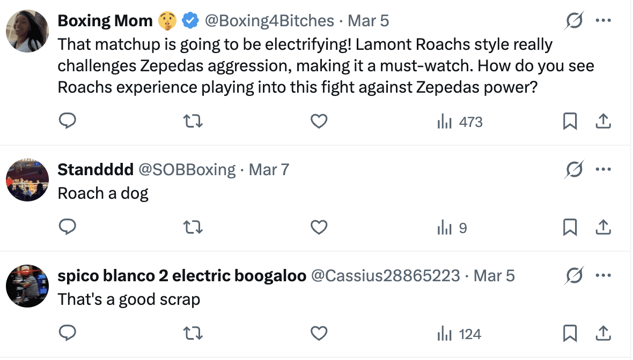Image resolution: width=633 pixels, height=360 pixels.
Task: Bookmark the 'That's a good scrap' tweet
Action: [x=570, y=334]
